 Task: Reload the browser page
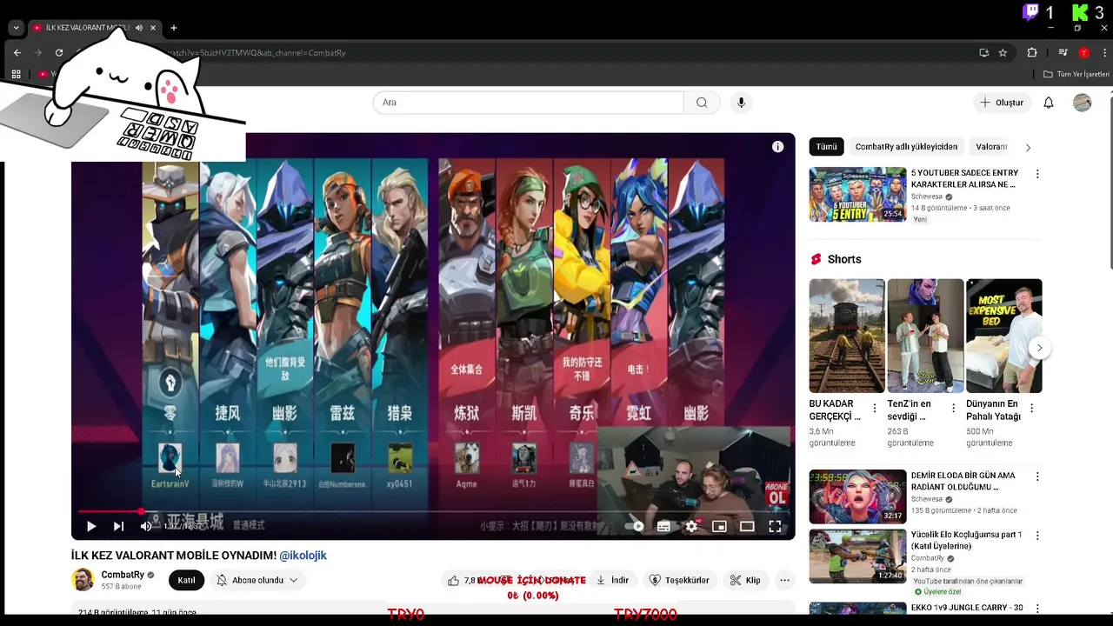(x=59, y=52)
